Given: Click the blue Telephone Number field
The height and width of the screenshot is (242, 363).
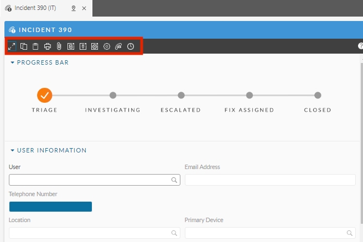Looking at the screenshot, I should click(x=50, y=207).
